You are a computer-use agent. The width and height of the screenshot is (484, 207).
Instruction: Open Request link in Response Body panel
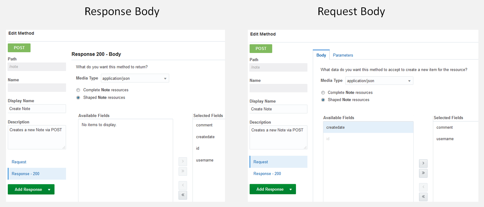click(19, 162)
